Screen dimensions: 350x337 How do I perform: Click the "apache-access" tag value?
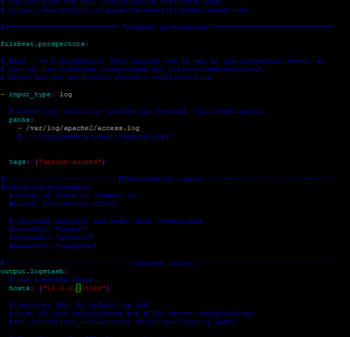point(70,162)
